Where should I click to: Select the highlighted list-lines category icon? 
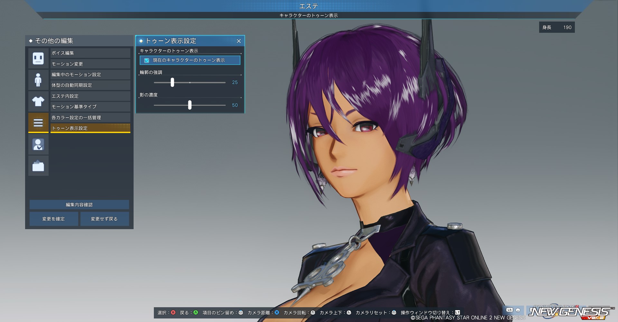tap(38, 123)
